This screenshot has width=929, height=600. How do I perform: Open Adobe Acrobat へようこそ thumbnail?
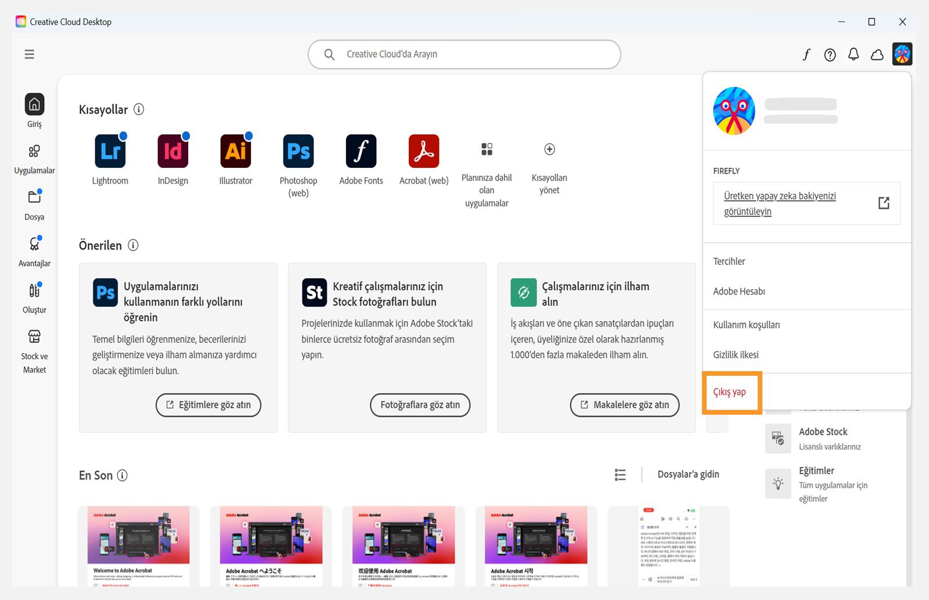coord(271,546)
